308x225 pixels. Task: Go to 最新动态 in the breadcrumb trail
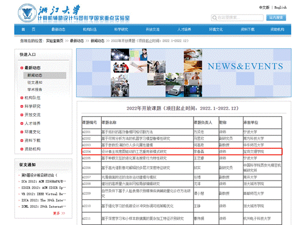(x=77, y=41)
